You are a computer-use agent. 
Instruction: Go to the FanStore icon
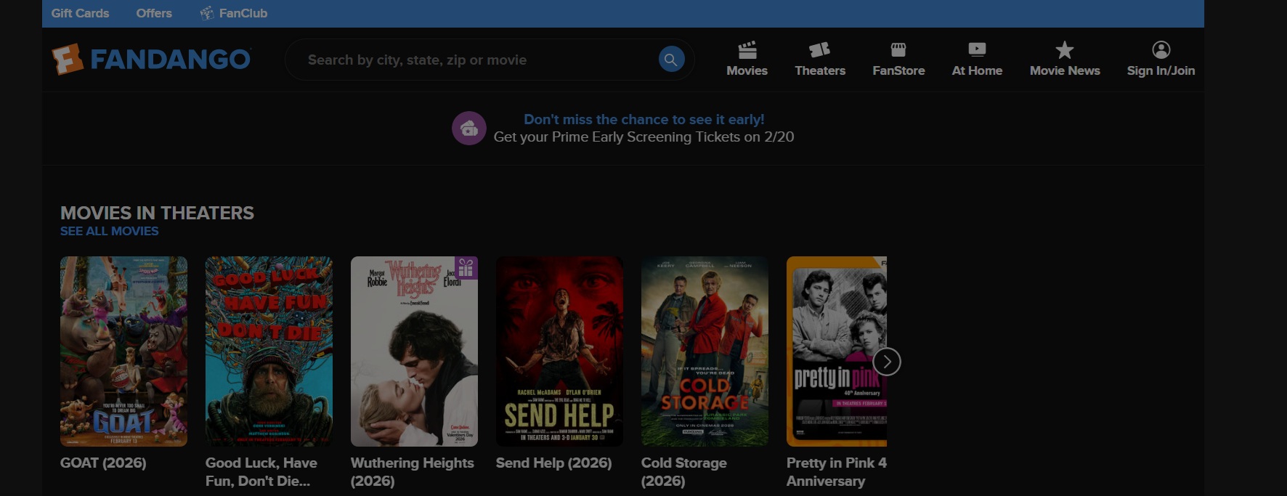[x=898, y=50]
